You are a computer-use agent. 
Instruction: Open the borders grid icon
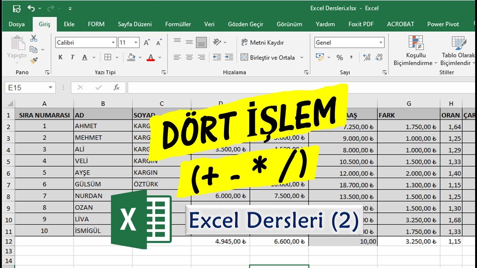(108, 57)
